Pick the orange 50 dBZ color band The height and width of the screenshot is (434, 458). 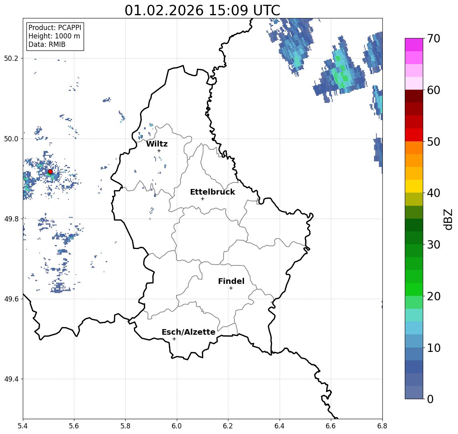pyautogui.click(x=414, y=148)
